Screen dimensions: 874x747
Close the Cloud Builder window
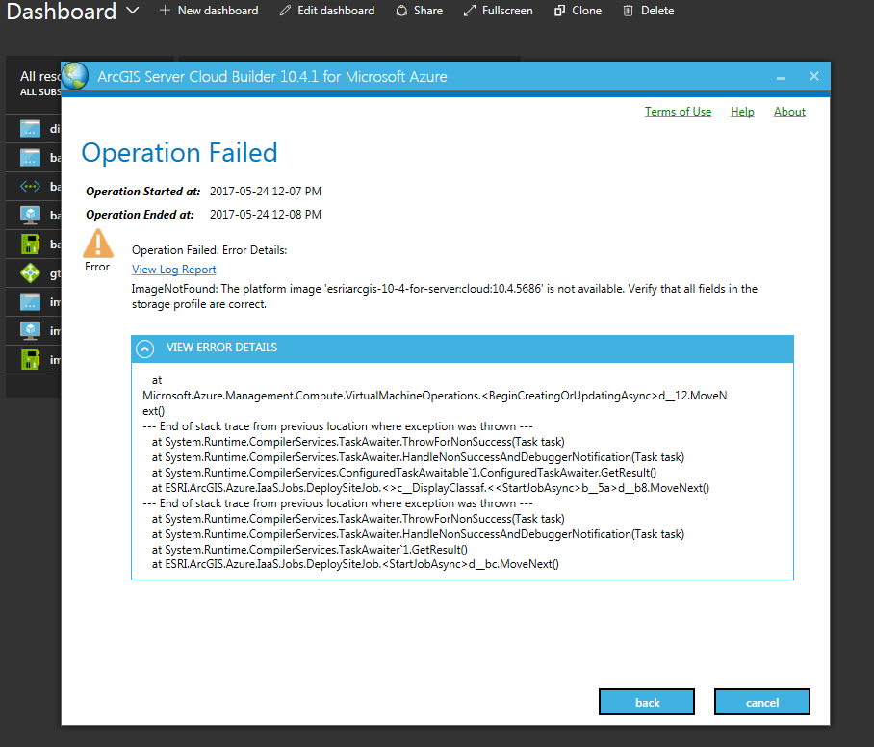pos(814,76)
